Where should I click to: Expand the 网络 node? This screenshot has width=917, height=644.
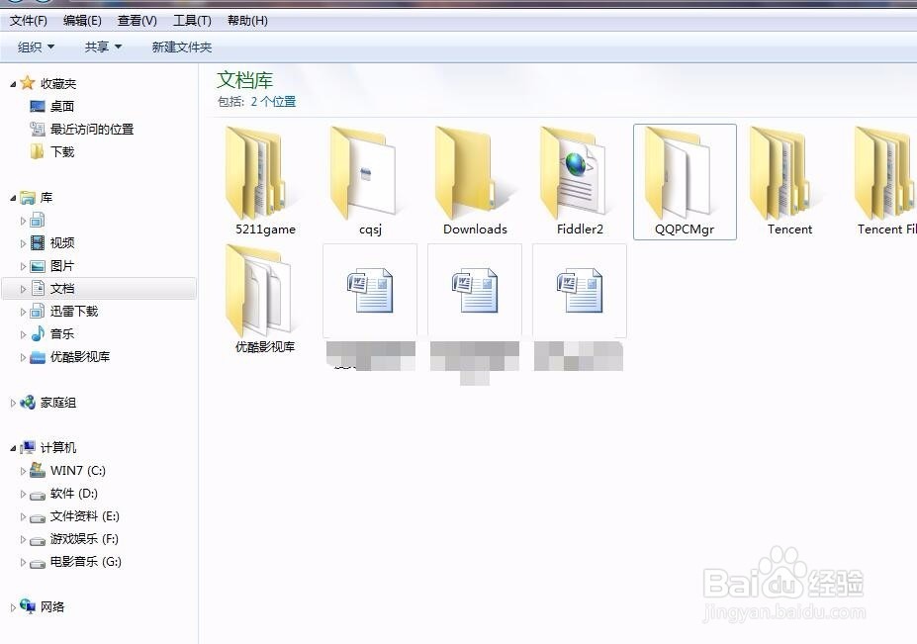coord(13,607)
